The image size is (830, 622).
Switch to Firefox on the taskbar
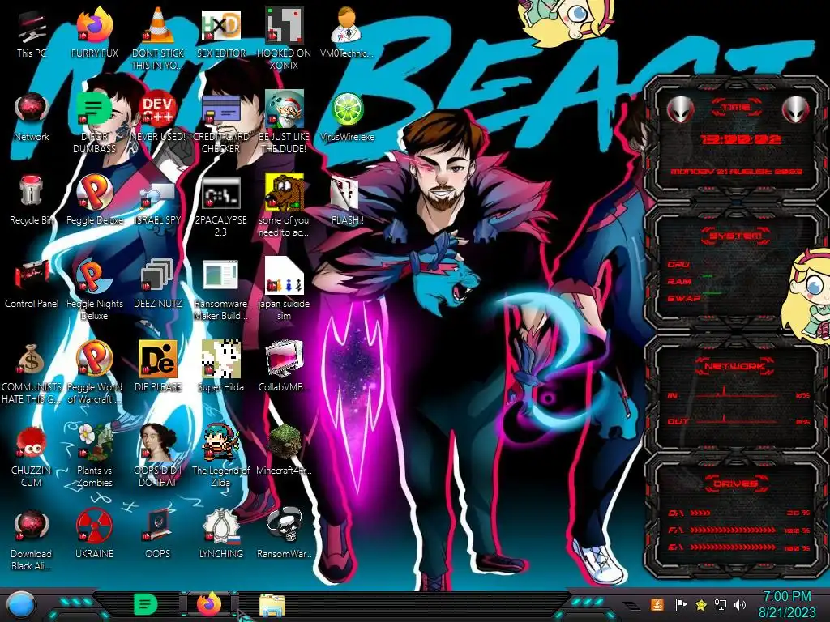pos(210,604)
